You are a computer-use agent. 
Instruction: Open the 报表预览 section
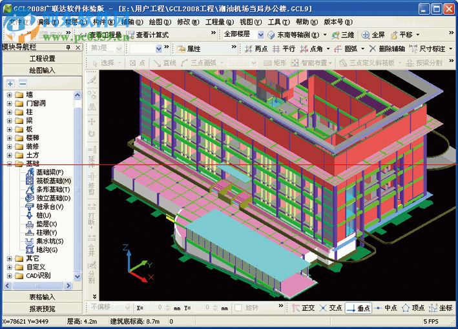pyautogui.click(x=43, y=309)
